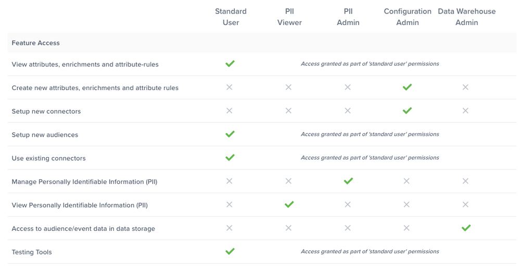Click Data Warehouse Admin checkmark for data storage
The height and width of the screenshot is (272, 520).
(x=466, y=228)
